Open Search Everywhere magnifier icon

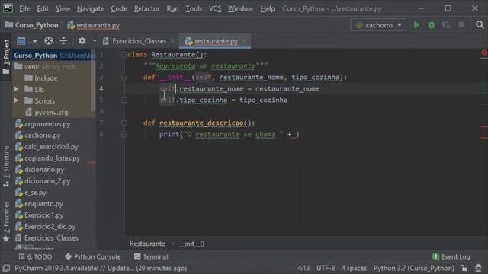pyautogui.click(x=480, y=25)
